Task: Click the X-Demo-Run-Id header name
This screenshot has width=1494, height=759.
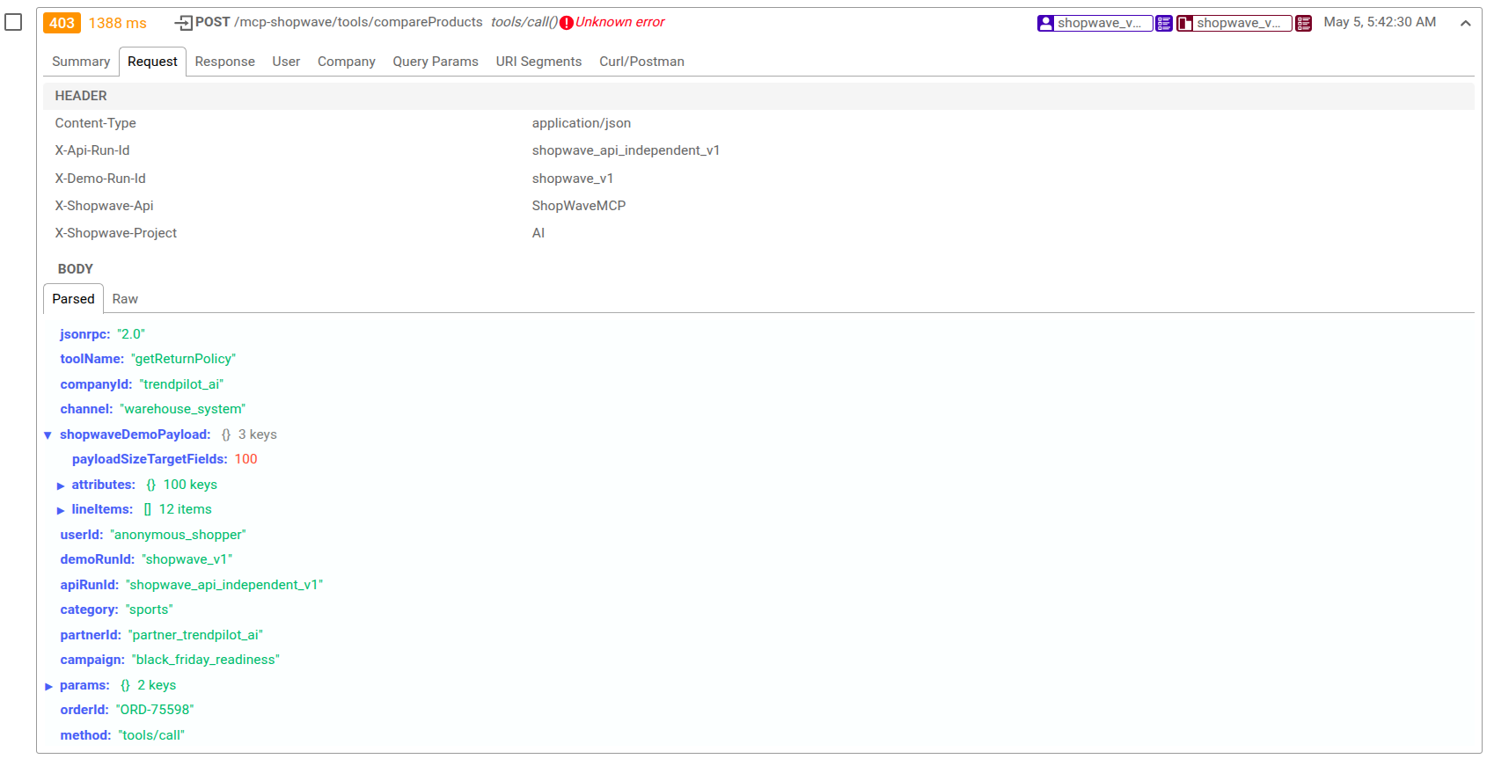Action: click(100, 179)
